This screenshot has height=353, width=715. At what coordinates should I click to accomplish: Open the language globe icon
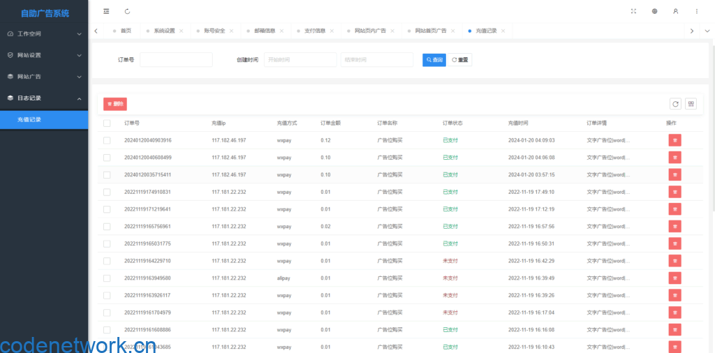click(x=654, y=11)
